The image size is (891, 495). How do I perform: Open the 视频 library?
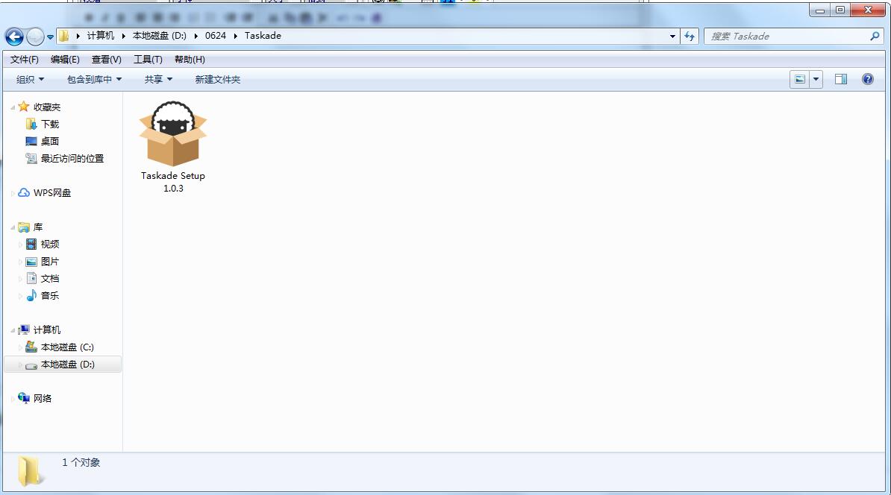[50, 244]
